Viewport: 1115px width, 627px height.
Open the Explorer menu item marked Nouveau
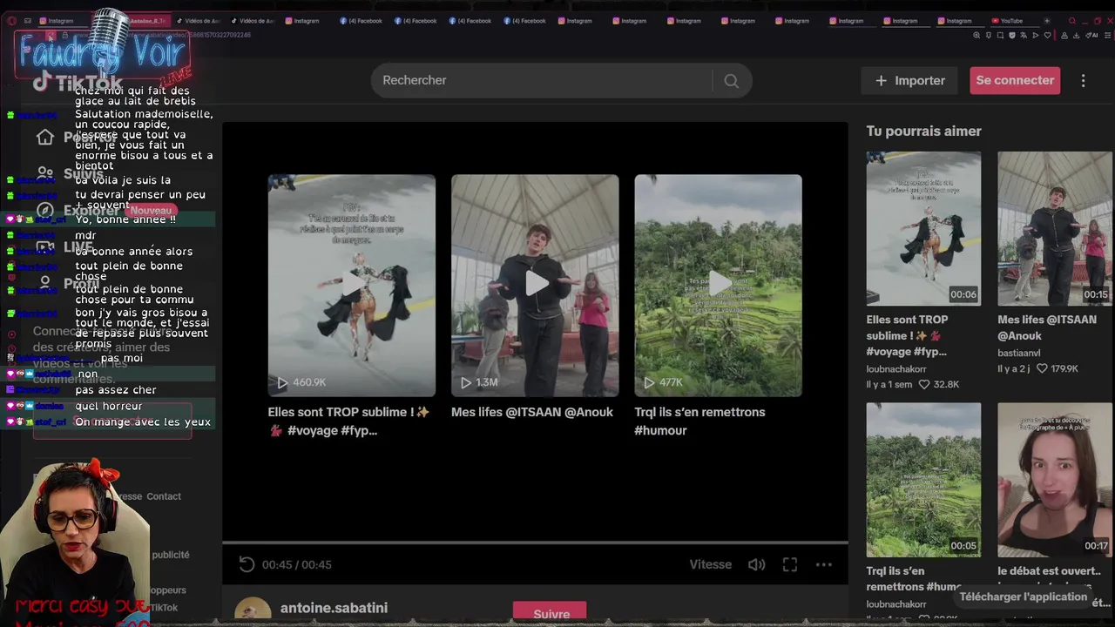pyautogui.click(x=107, y=210)
